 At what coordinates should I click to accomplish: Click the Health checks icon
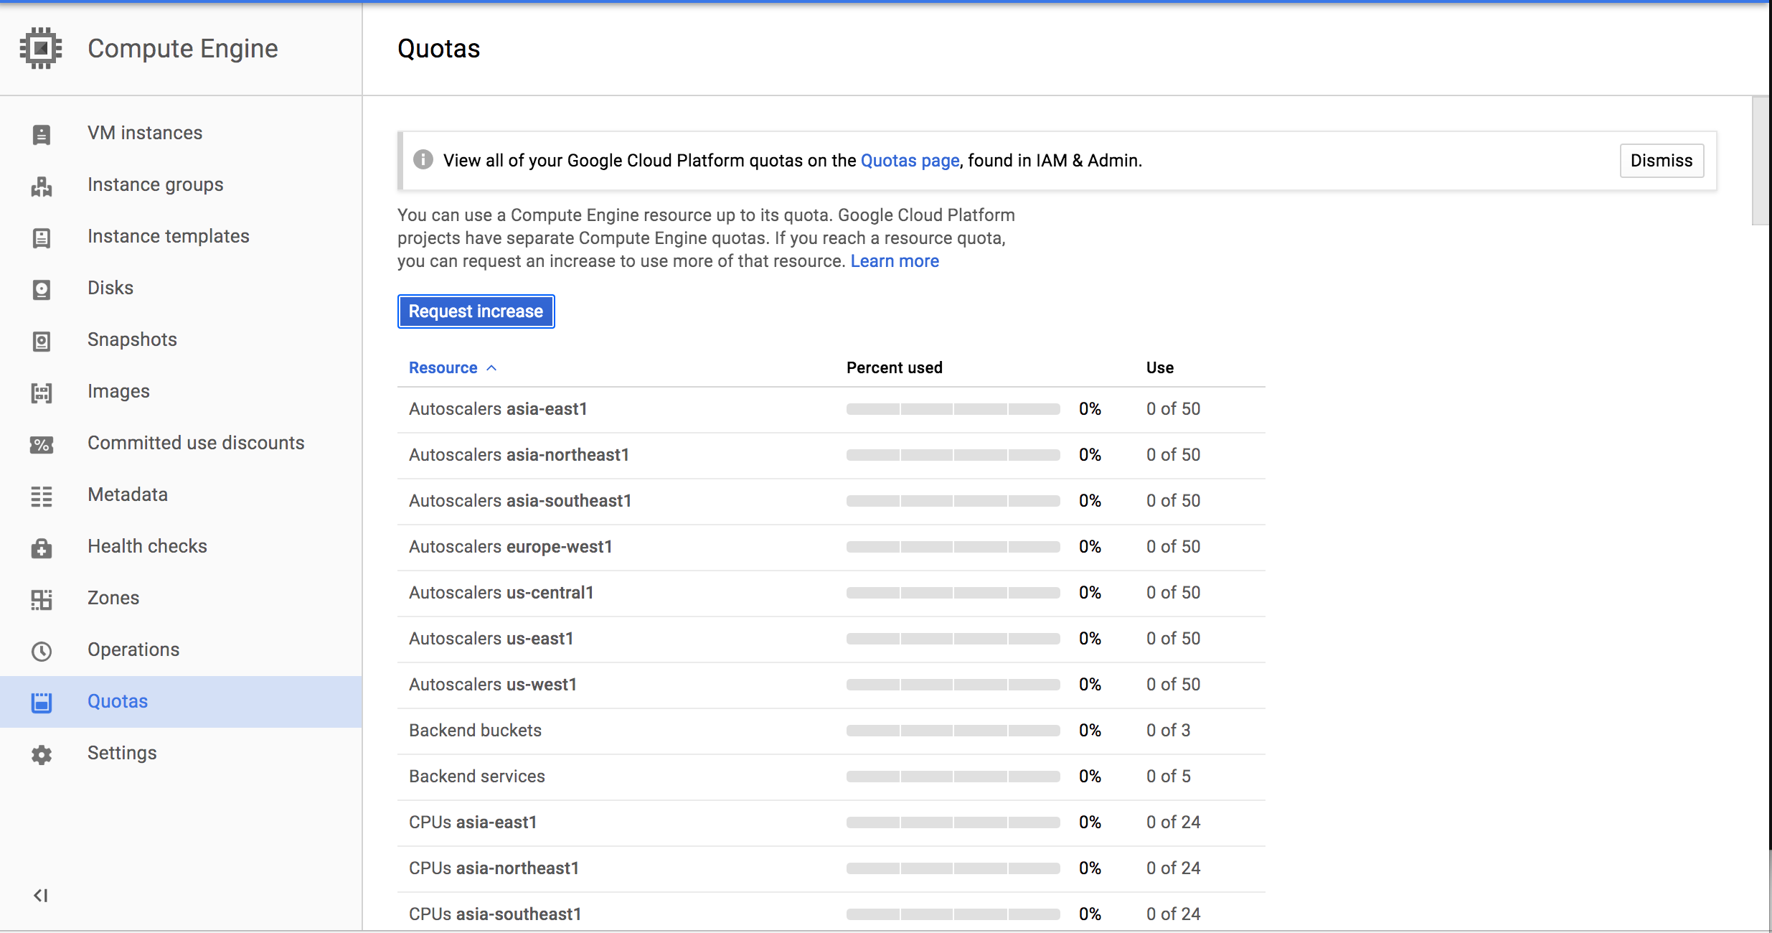[x=42, y=548]
